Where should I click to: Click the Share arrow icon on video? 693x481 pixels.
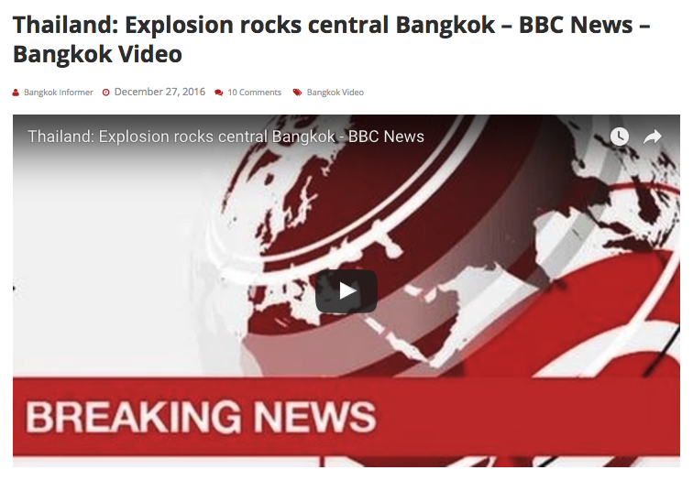(x=653, y=137)
